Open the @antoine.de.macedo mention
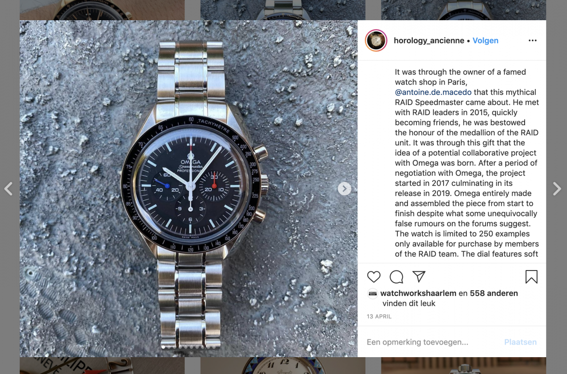Image resolution: width=567 pixels, height=374 pixels. tap(433, 92)
